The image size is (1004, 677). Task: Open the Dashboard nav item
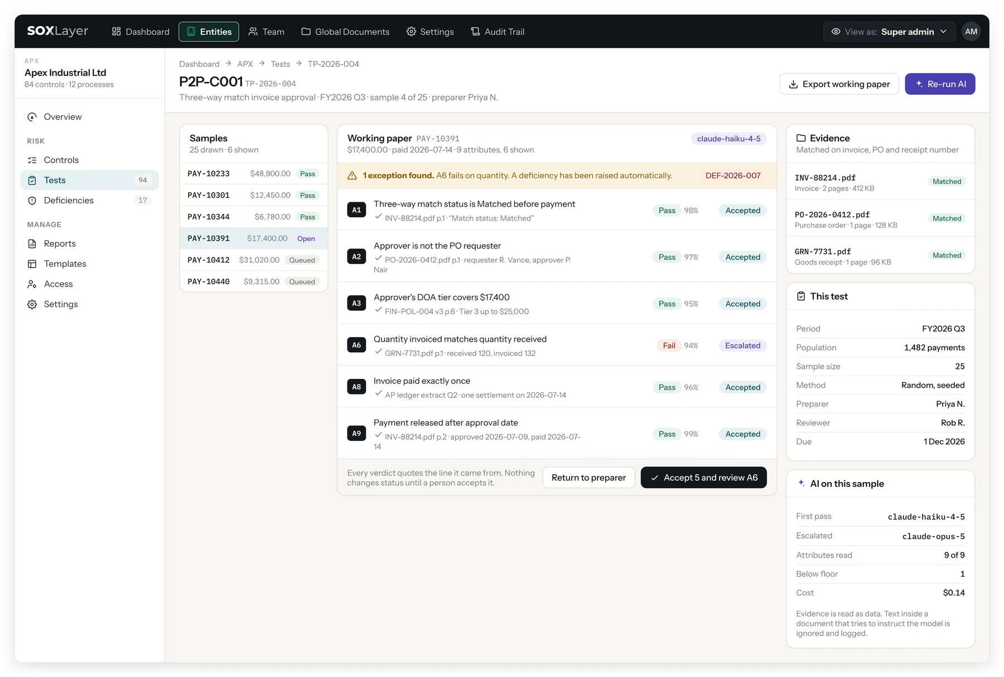click(x=141, y=32)
